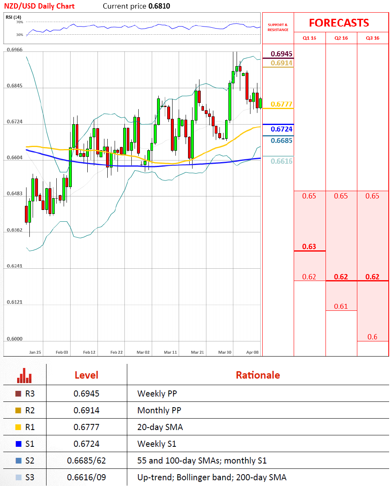Viewport: 392px width, 486px height.
Task: Click the 55 and 100-day SMAs rationale
Action: click(x=202, y=461)
